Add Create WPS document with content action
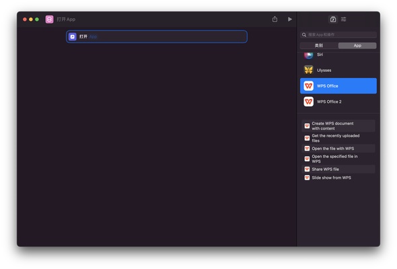The height and width of the screenshot is (269, 397). click(338, 126)
